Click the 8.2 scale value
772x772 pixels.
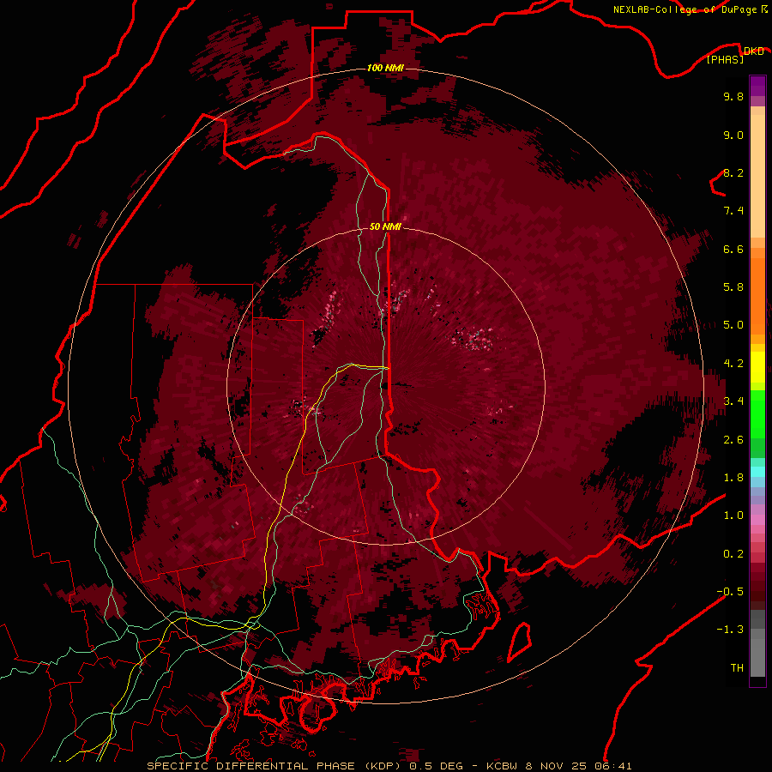(x=733, y=172)
